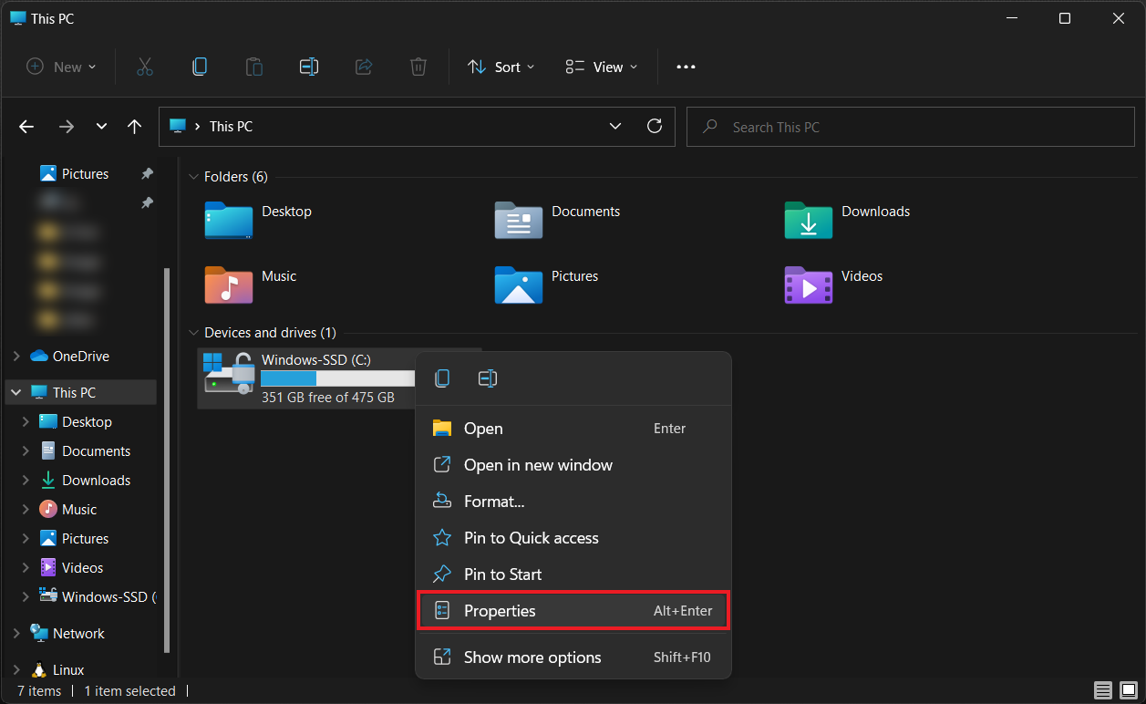Select Downloads in navigation pane

(96, 481)
